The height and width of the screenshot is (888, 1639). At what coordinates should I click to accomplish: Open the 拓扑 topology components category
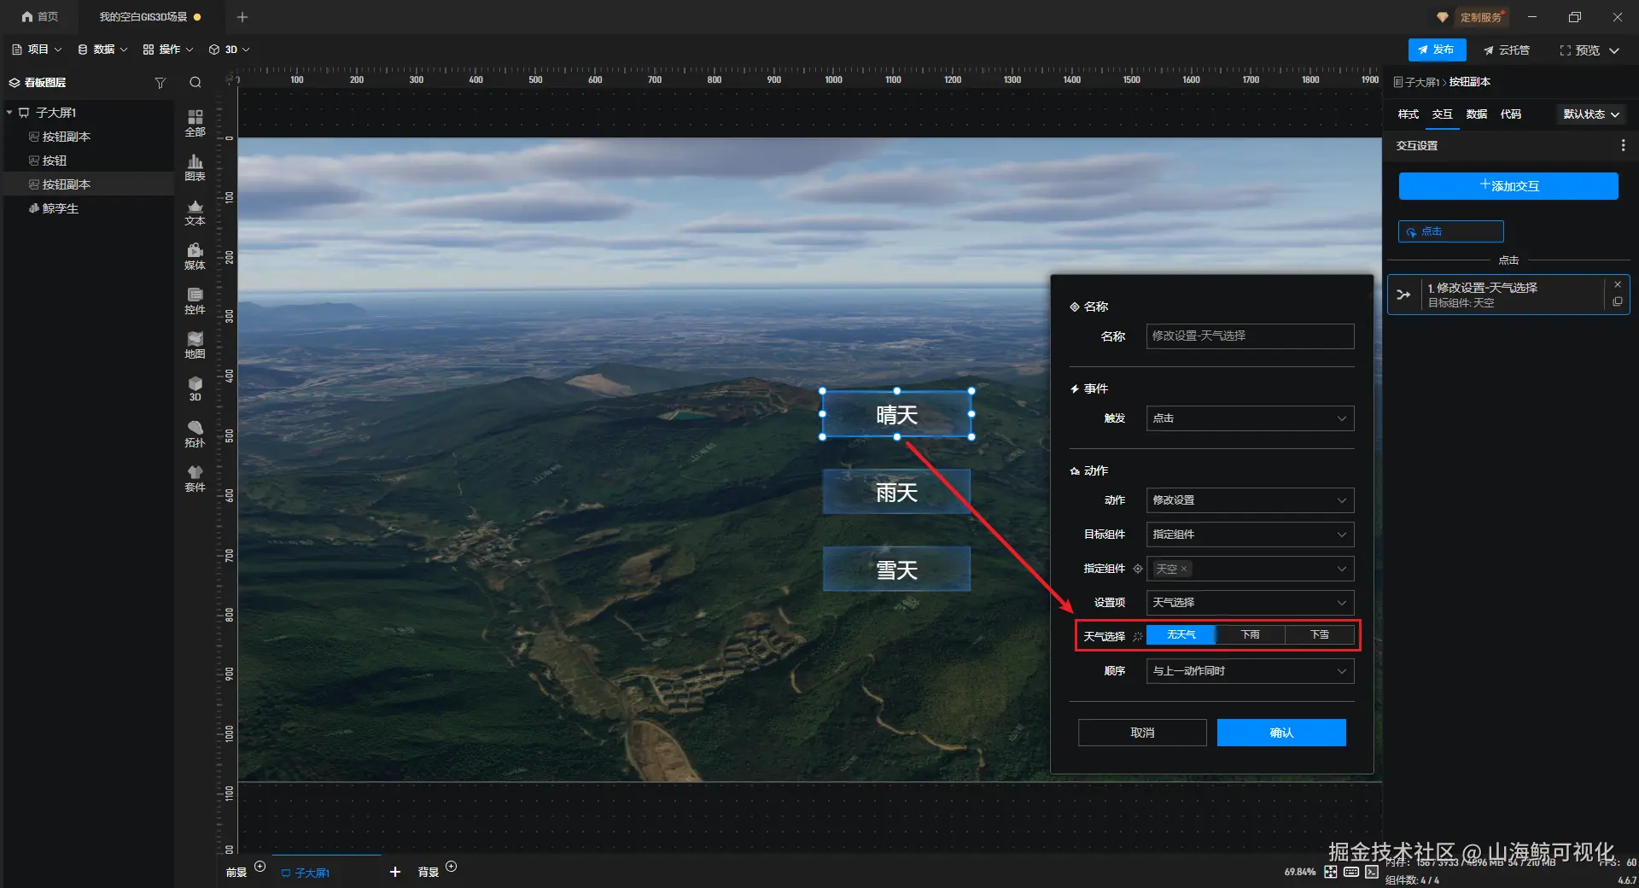pyautogui.click(x=195, y=433)
